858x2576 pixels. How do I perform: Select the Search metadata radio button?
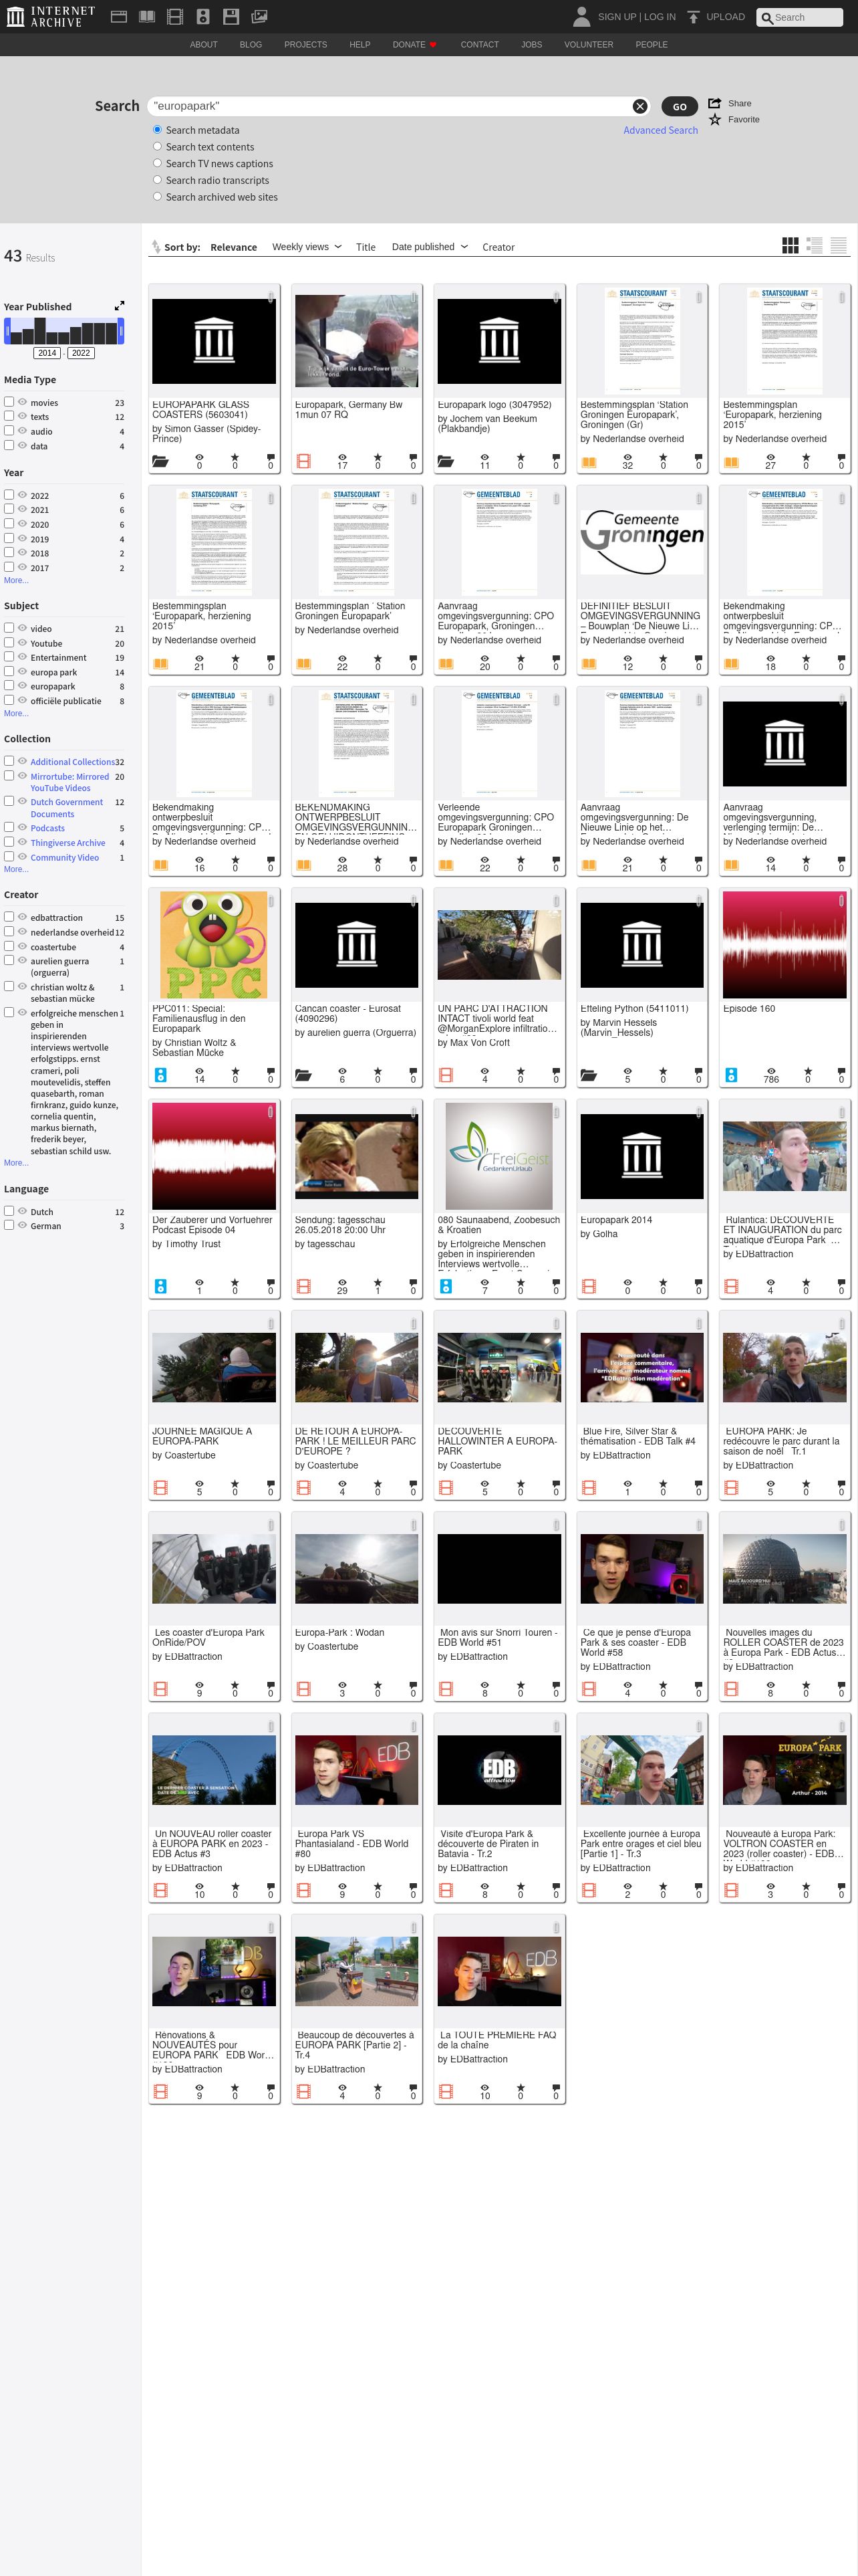click(x=157, y=130)
